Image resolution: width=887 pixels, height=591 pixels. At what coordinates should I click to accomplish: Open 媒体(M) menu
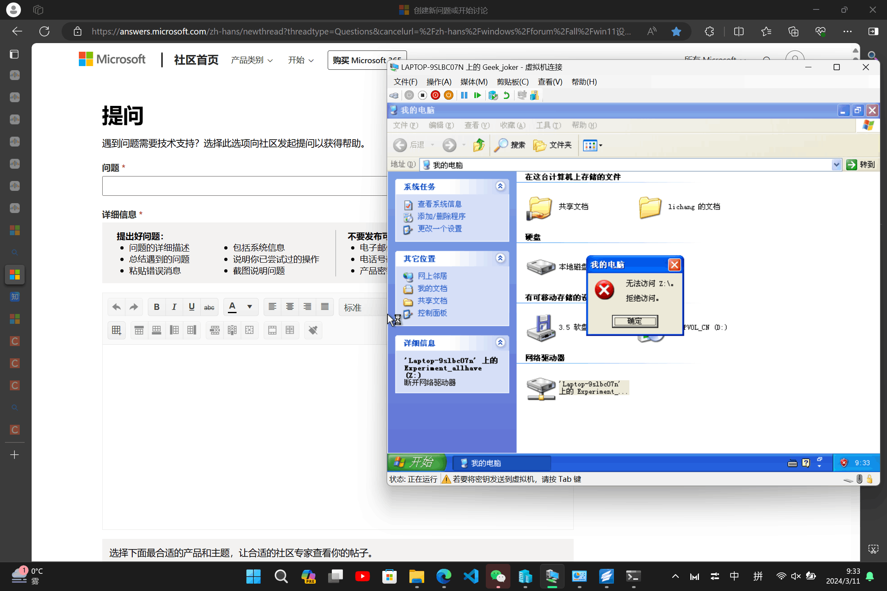coord(474,82)
